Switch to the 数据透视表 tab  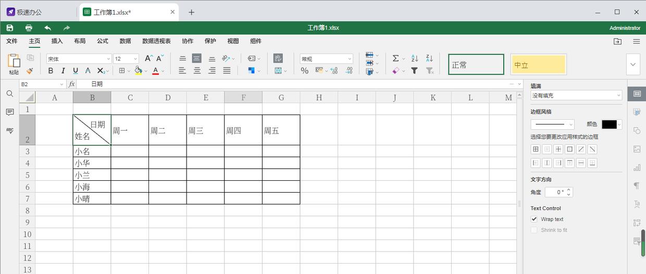point(156,41)
